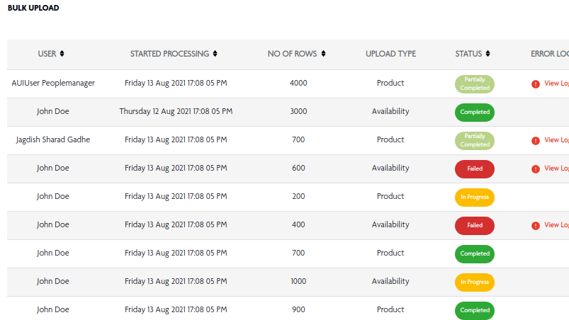This screenshot has height=320, width=569.
Task: Select the AUIUser Peoplemanager user cell
Action: tap(53, 83)
